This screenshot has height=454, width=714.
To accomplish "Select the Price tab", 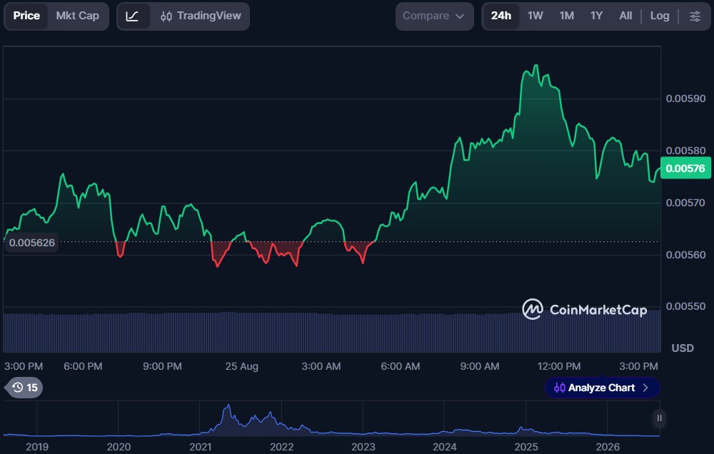I will [x=26, y=16].
